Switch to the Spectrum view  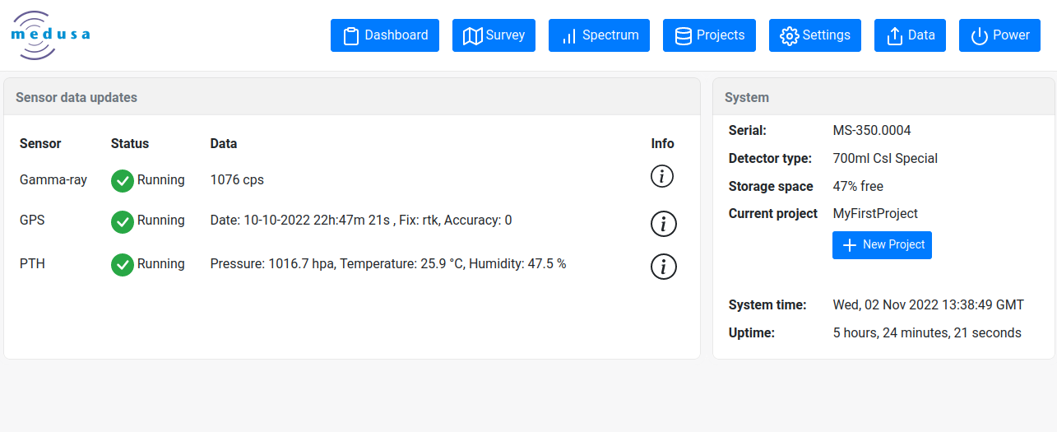tap(599, 35)
